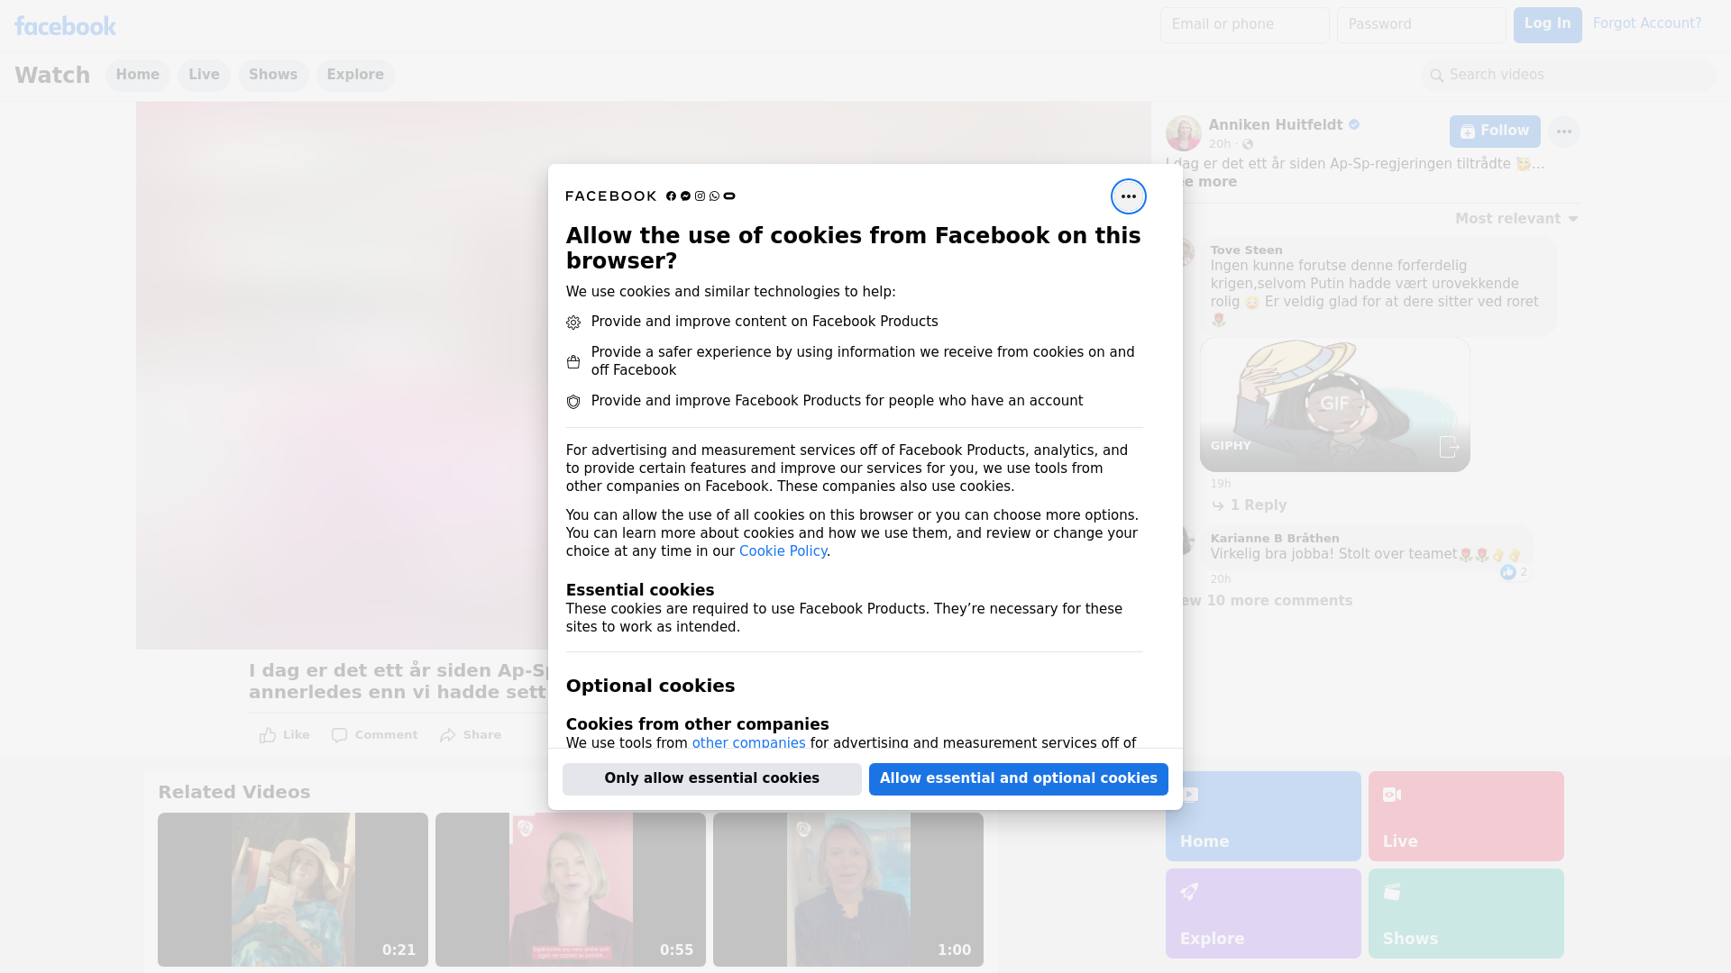
Task: Open the cookie dialog more options button
Action: 1128,196
